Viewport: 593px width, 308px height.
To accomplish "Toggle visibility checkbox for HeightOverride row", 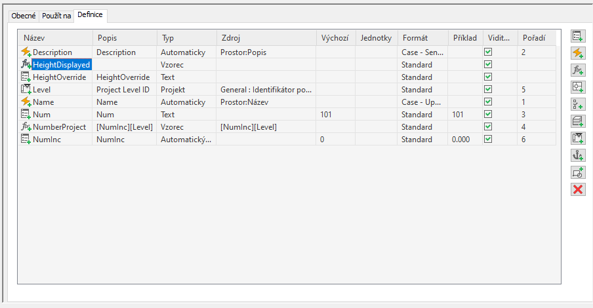I will click(487, 77).
